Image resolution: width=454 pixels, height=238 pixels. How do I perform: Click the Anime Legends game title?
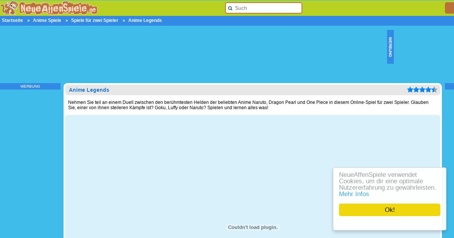[x=89, y=90]
